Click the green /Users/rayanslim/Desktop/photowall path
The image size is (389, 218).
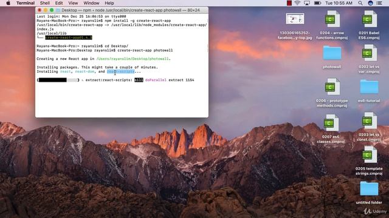(133, 59)
